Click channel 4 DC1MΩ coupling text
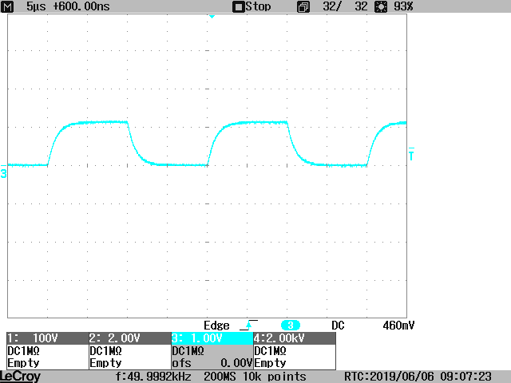The height and width of the screenshot is (383, 511). (x=270, y=351)
